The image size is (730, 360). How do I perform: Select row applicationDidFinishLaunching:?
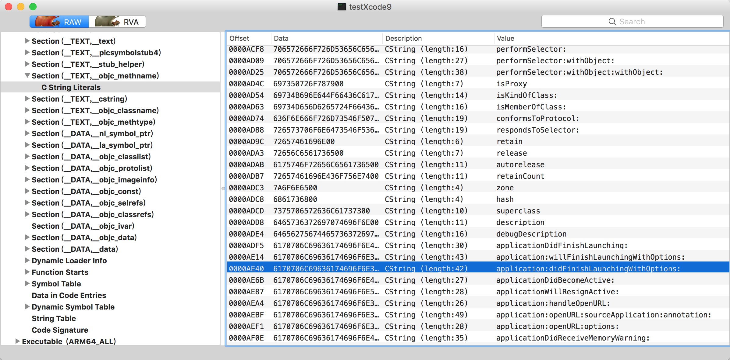tap(478, 245)
